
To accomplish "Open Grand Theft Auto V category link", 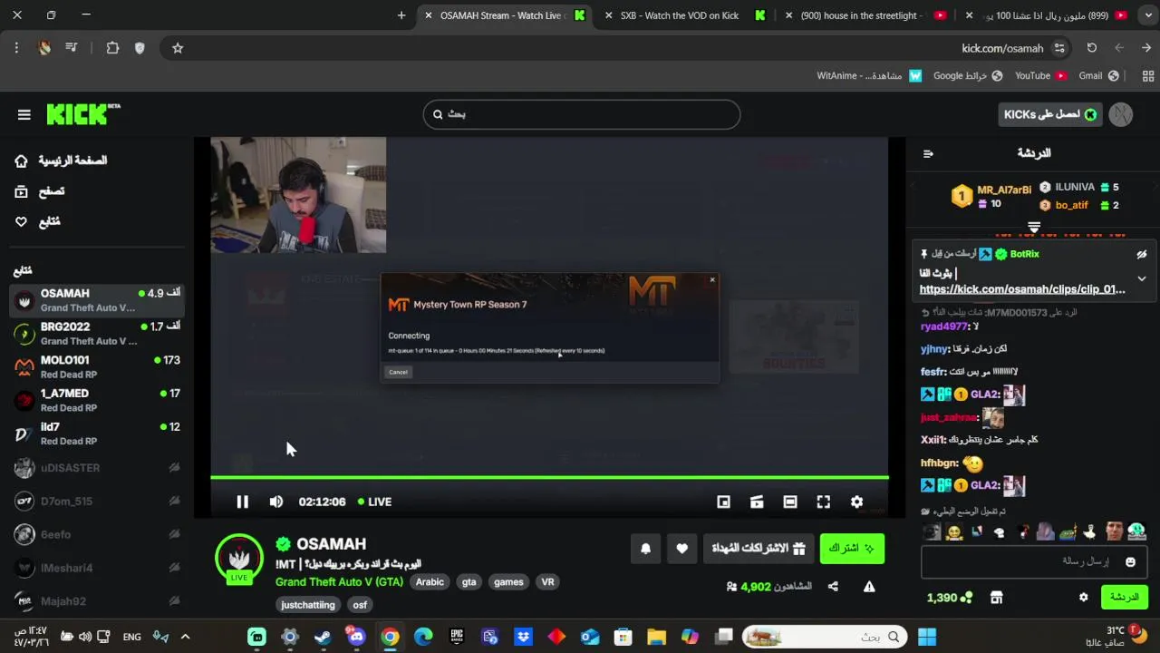I will [x=339, y=582].
